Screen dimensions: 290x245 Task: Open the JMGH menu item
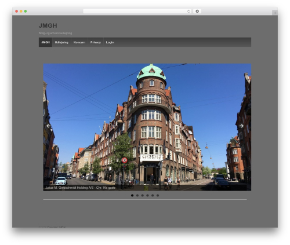[46, 42]
